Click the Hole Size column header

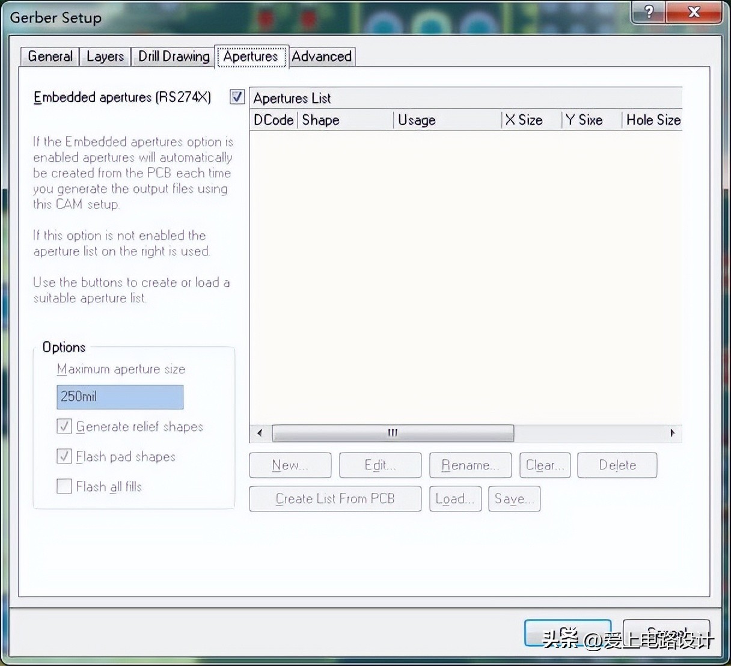(652, 120)
